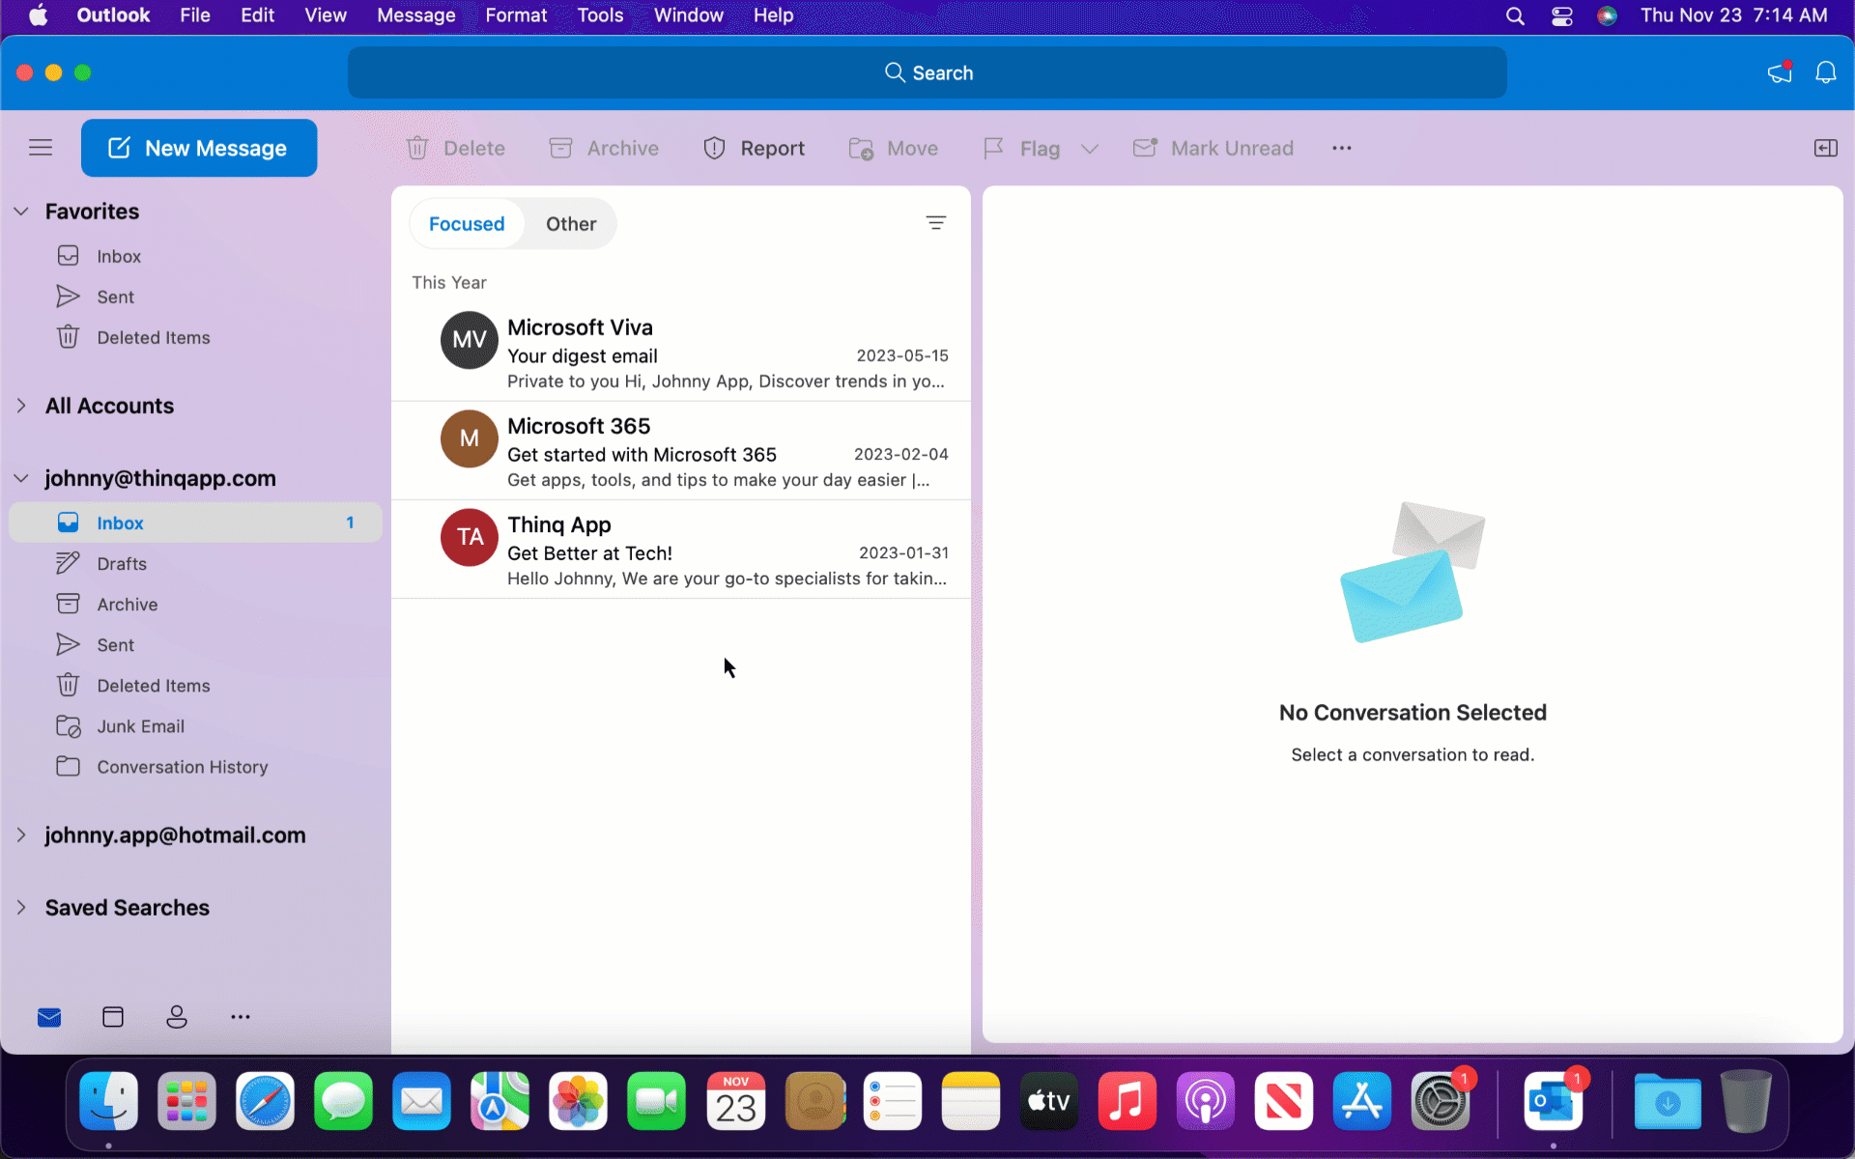The height and width of the screenshot is (1159, 1855).
Task: Open the Microsoft Viva digest email
Action: pos(681,353)
